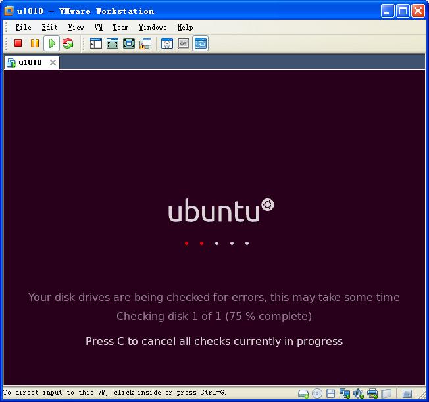
Task: Open the wrench settings view icon
Action: 167,43
